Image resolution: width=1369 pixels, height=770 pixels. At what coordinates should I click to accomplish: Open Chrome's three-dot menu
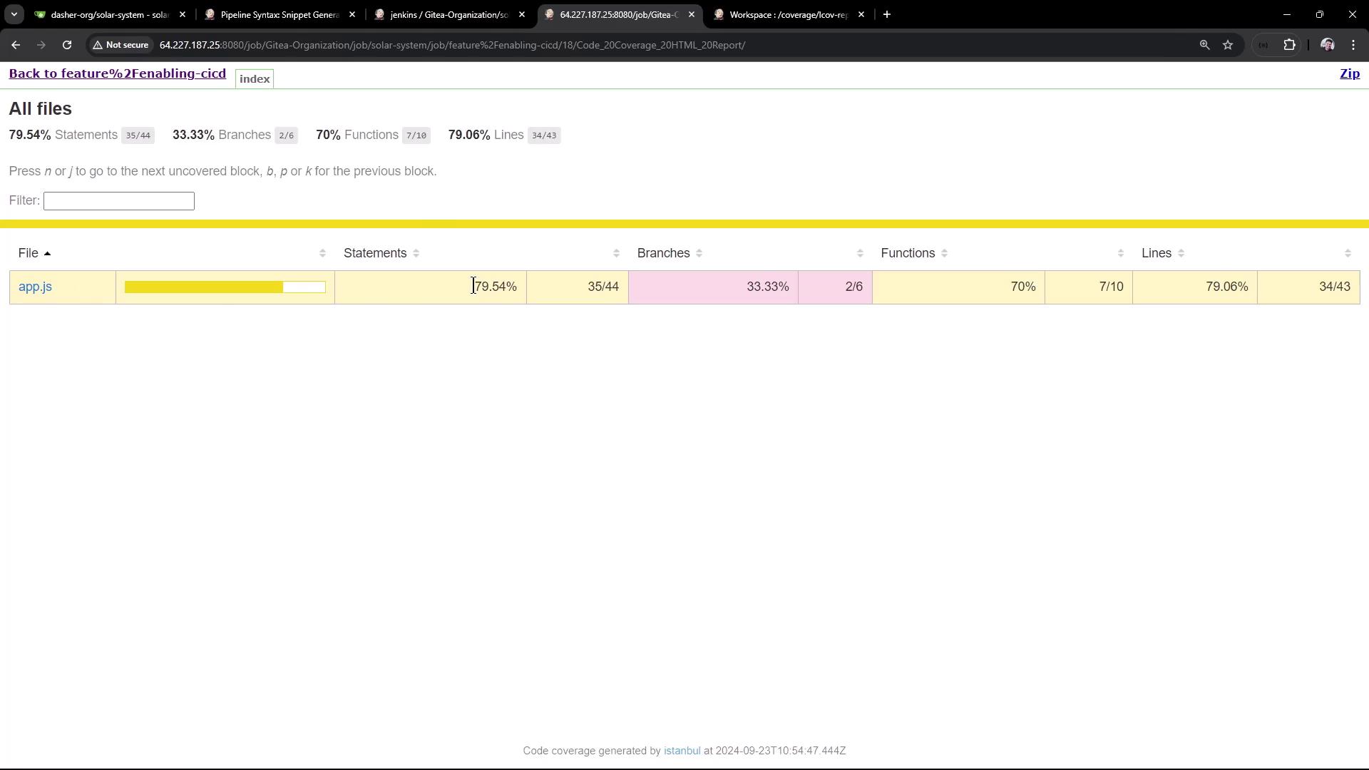(x=1353, y=45)
